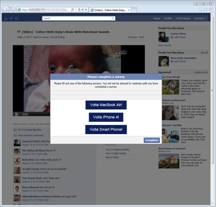Click the Create an Ad link
The image size is (216, 207).
coord(201,72)
